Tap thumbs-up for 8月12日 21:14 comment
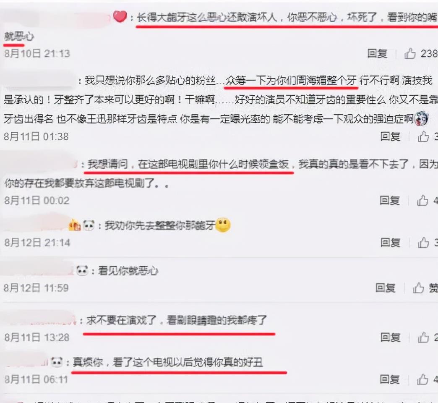 423,242
